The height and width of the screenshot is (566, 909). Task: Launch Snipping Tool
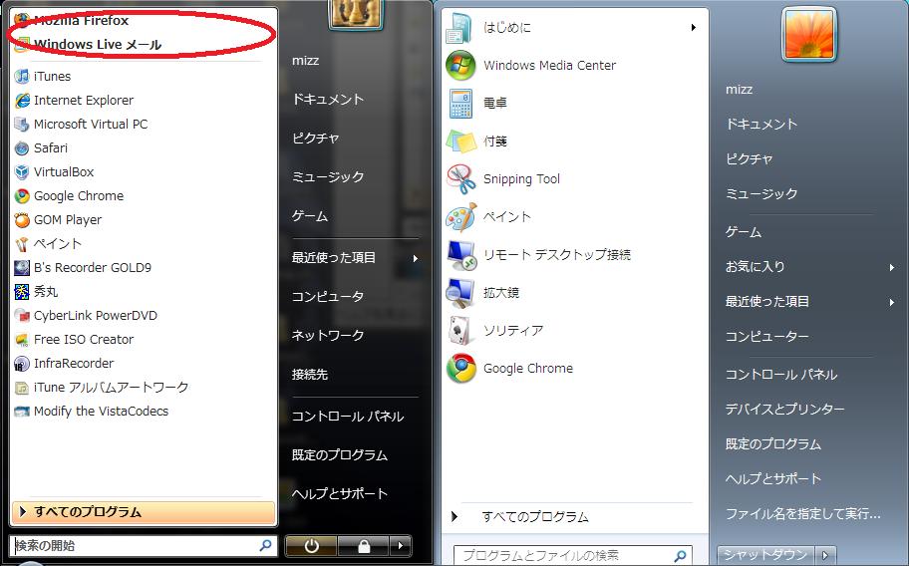(x=503, y=179)
